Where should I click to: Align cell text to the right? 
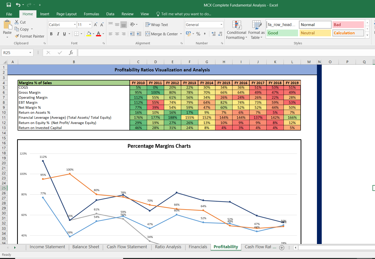click(124, 34)
